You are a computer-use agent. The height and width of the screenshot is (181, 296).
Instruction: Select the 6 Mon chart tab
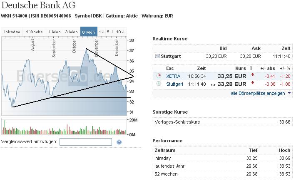(88, 32)
